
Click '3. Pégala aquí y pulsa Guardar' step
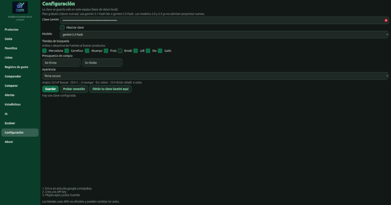point(61,195)
